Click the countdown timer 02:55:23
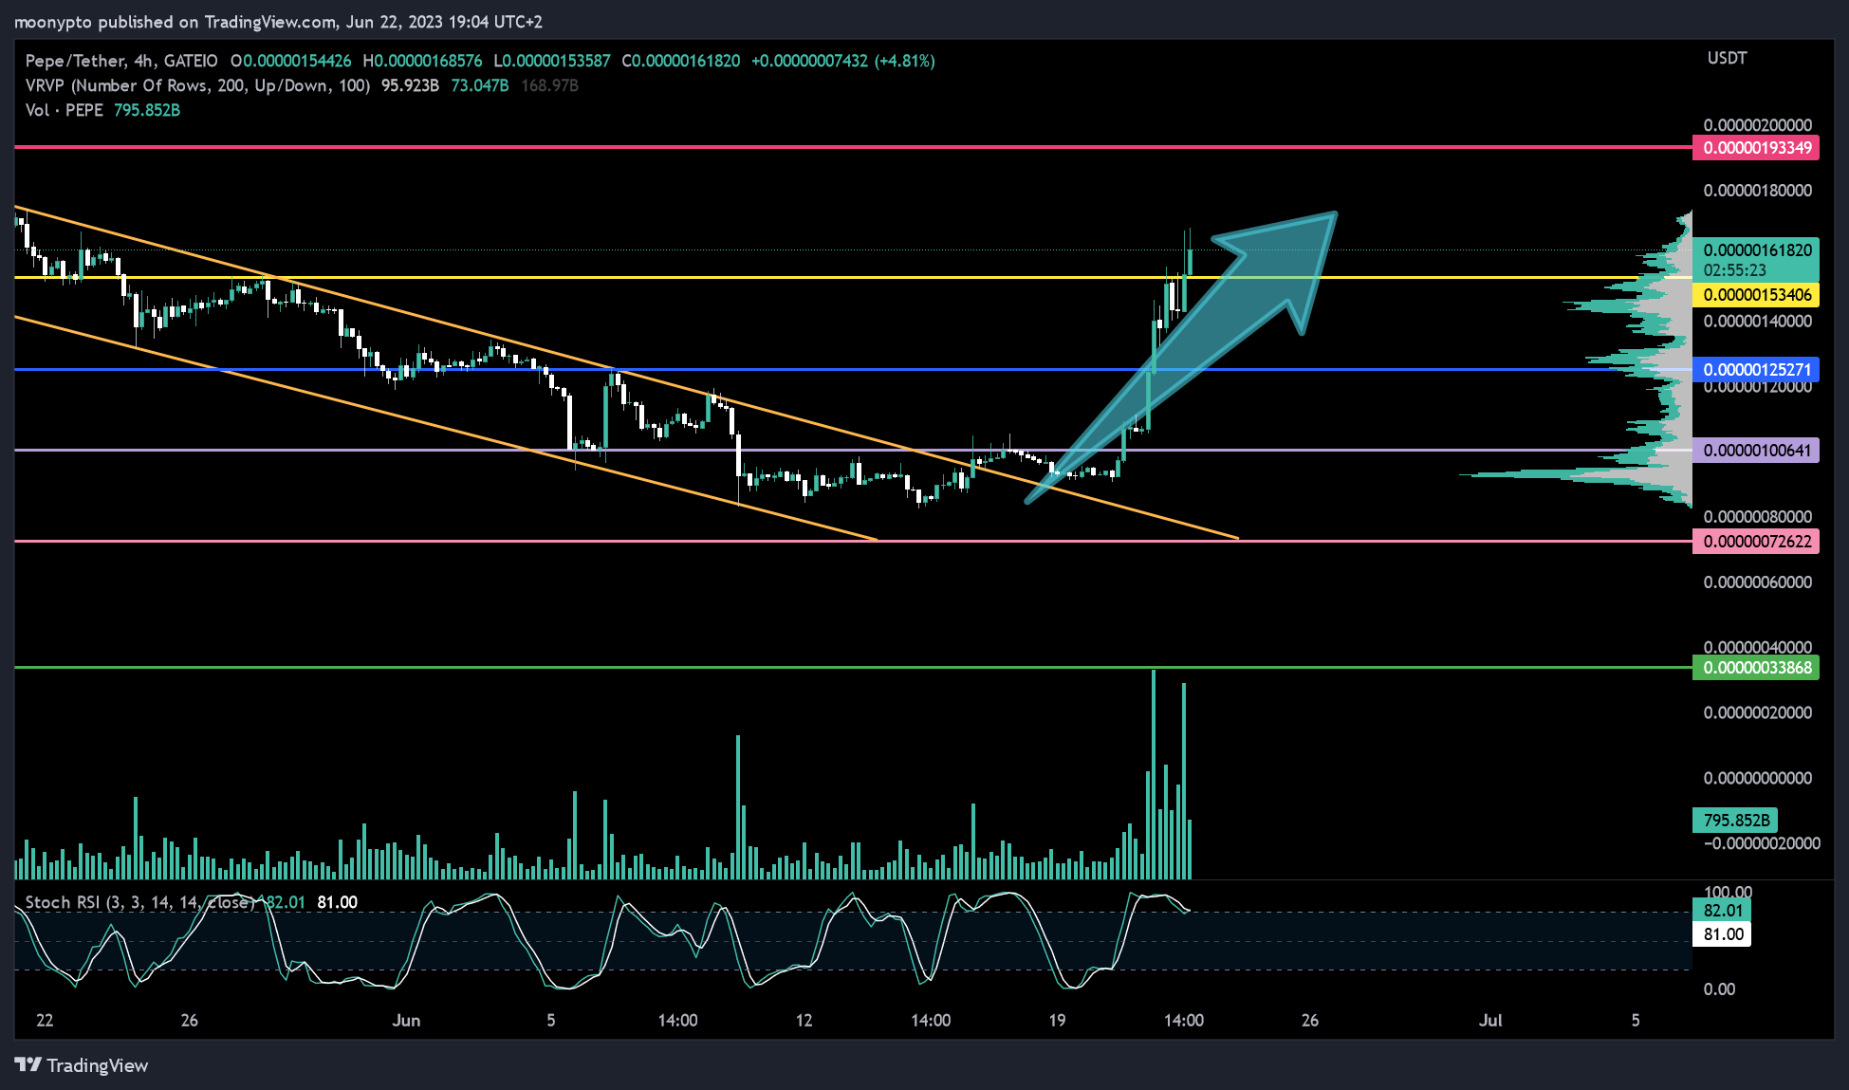1849x1090 pixels. click(1734, 270)
